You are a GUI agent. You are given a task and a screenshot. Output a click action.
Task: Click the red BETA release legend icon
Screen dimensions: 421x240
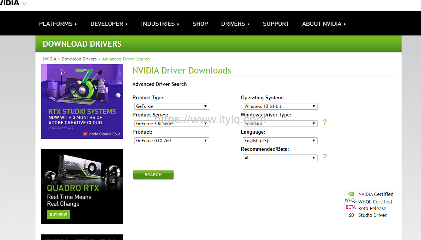click(x=350, y=208)
